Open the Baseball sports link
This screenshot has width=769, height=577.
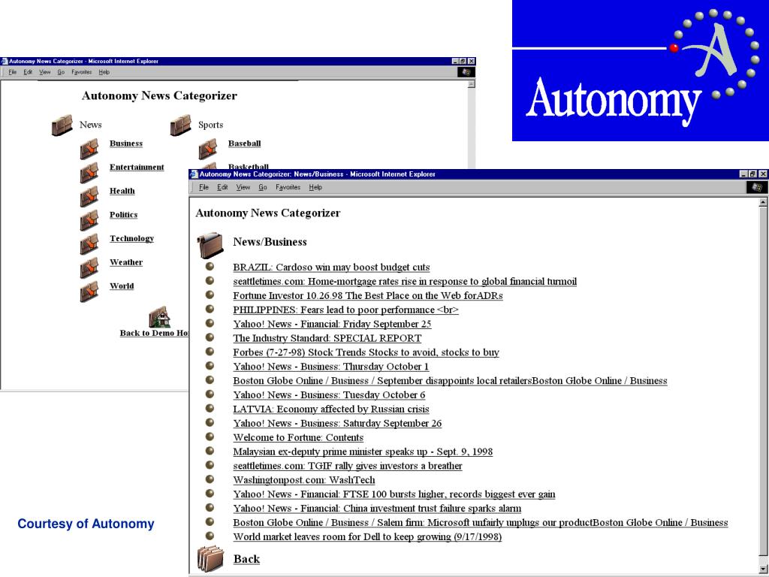(x=244, y=143)
